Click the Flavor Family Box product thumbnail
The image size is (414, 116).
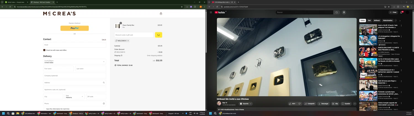click(x=118, y=26)
